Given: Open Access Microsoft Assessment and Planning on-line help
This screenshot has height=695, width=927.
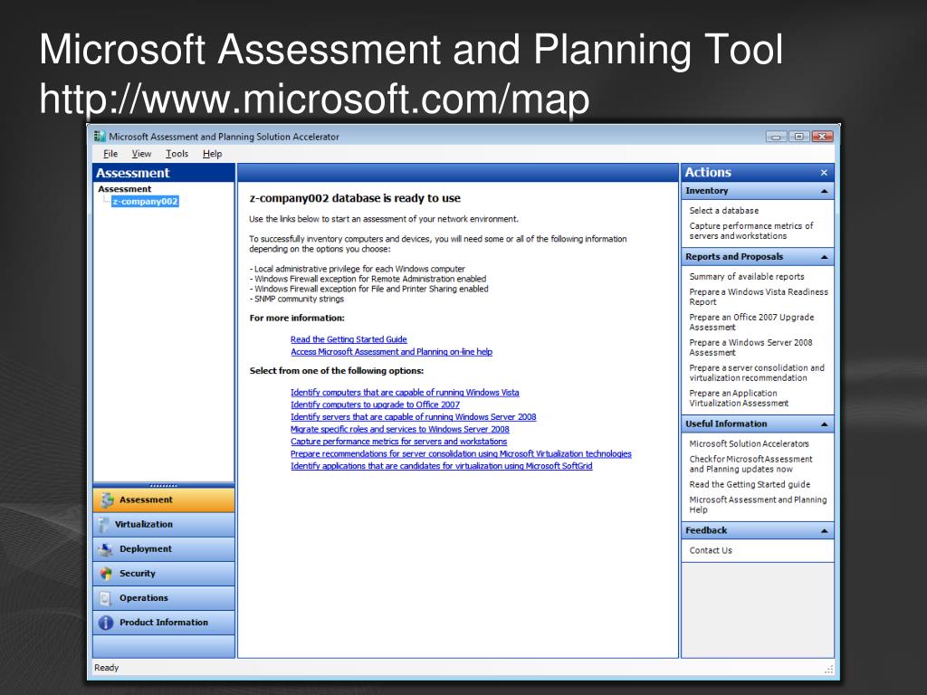Looking at the screenshot, I should click(391, 352).
